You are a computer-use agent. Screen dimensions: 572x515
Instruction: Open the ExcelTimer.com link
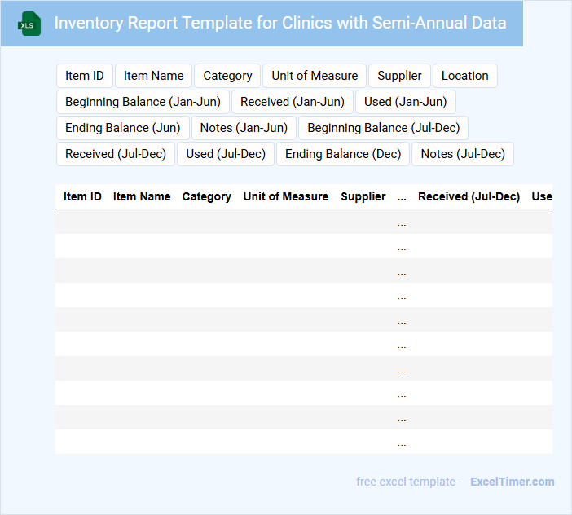click(512, 482)
